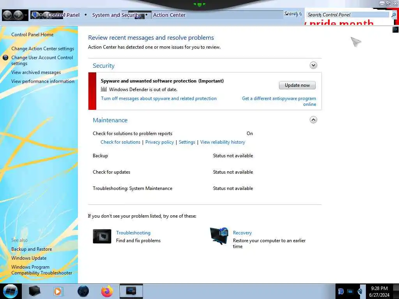Click the network tray icon
This screenshot has width=399, height=299.
tap(350, 292)
